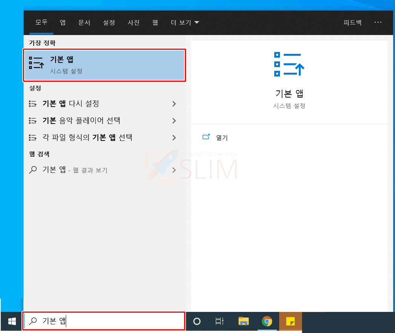The image size is (395, 333).
Task: Switch to the 앱 tab
Action: point(63,22)
